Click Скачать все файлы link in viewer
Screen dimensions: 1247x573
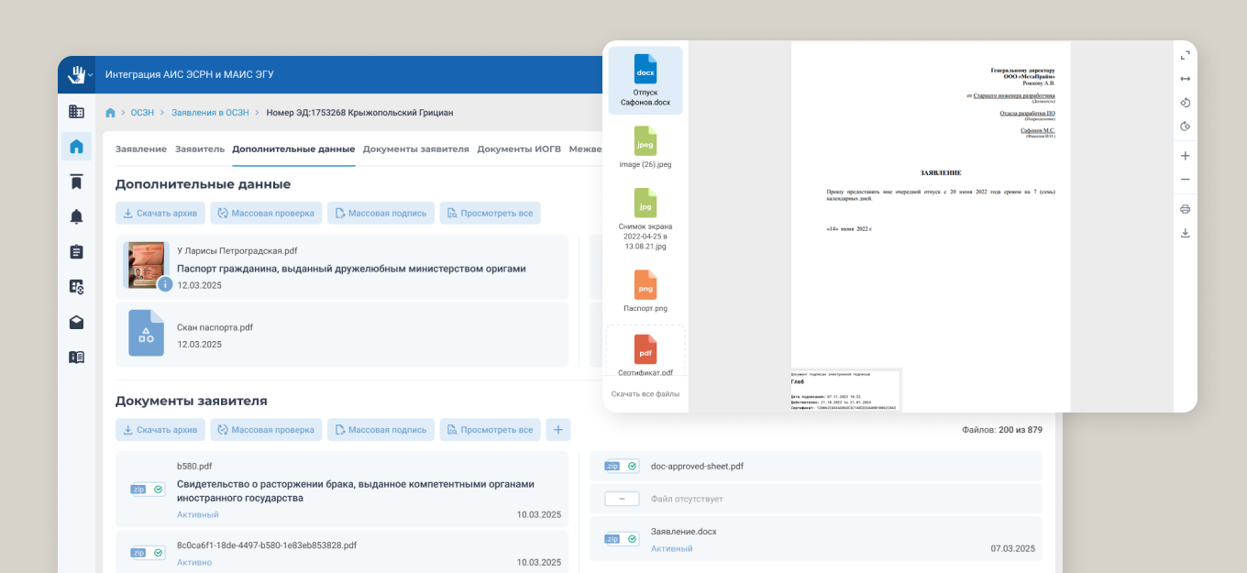(x=646, y=393)
